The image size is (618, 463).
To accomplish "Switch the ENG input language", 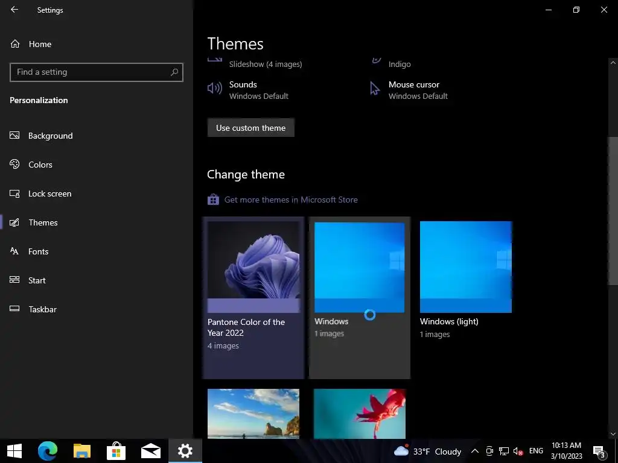I will click(536, 451).
